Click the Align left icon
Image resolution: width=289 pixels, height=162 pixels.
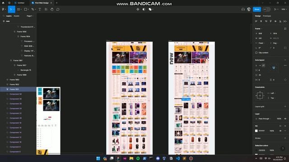[x=256, y=21]
